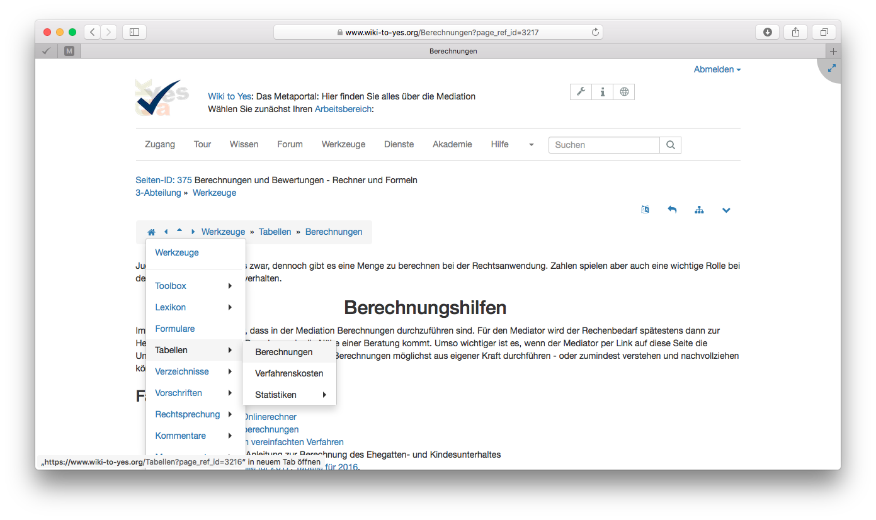Click the home icon in breadcrumb
Image resolution: width=876 pixels, height=520 pixels.
[x=151, y=232]
